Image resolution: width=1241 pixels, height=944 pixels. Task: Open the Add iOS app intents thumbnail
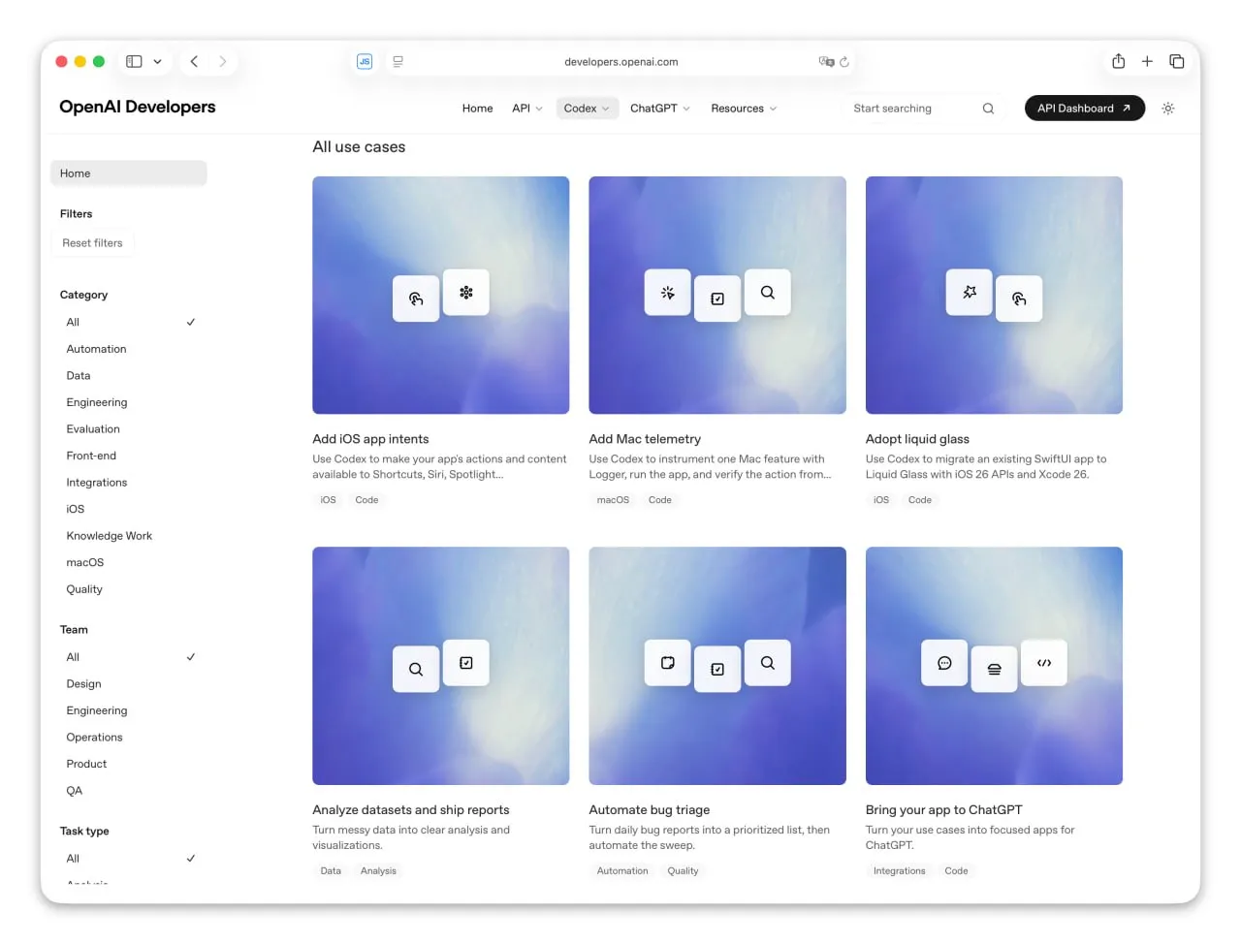[x=441, y=296]
